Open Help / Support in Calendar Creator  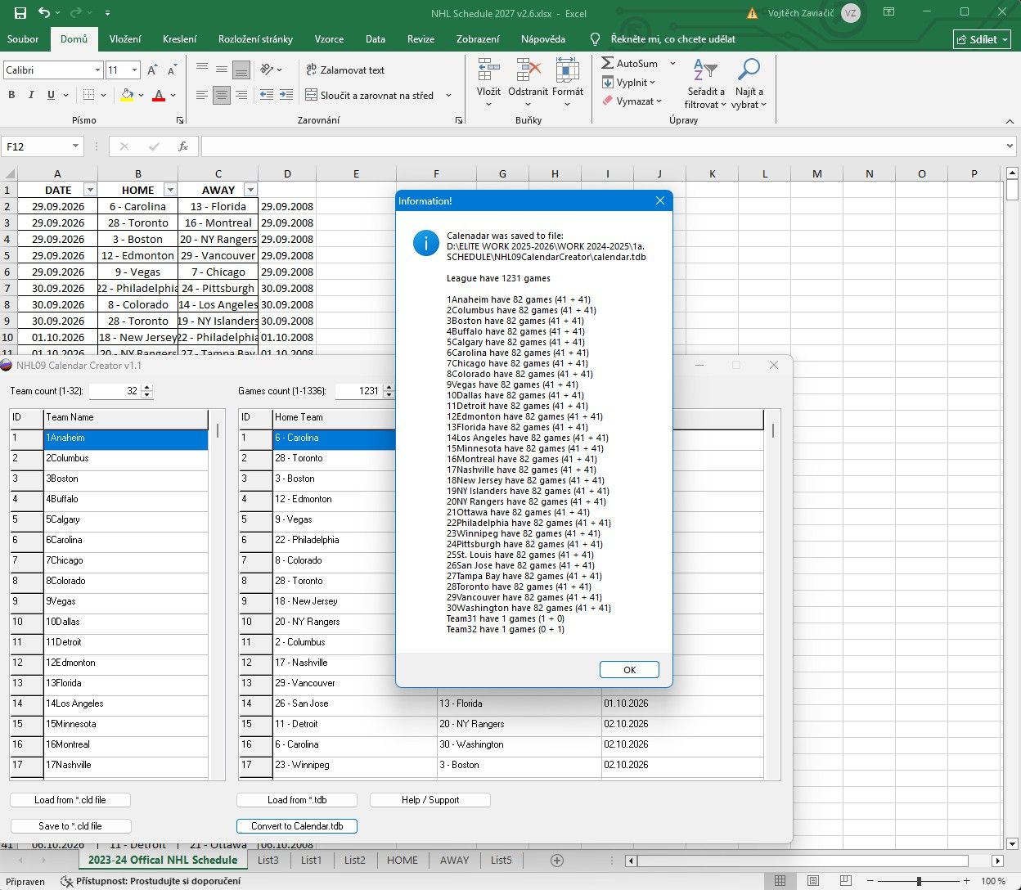pos(430,800)
